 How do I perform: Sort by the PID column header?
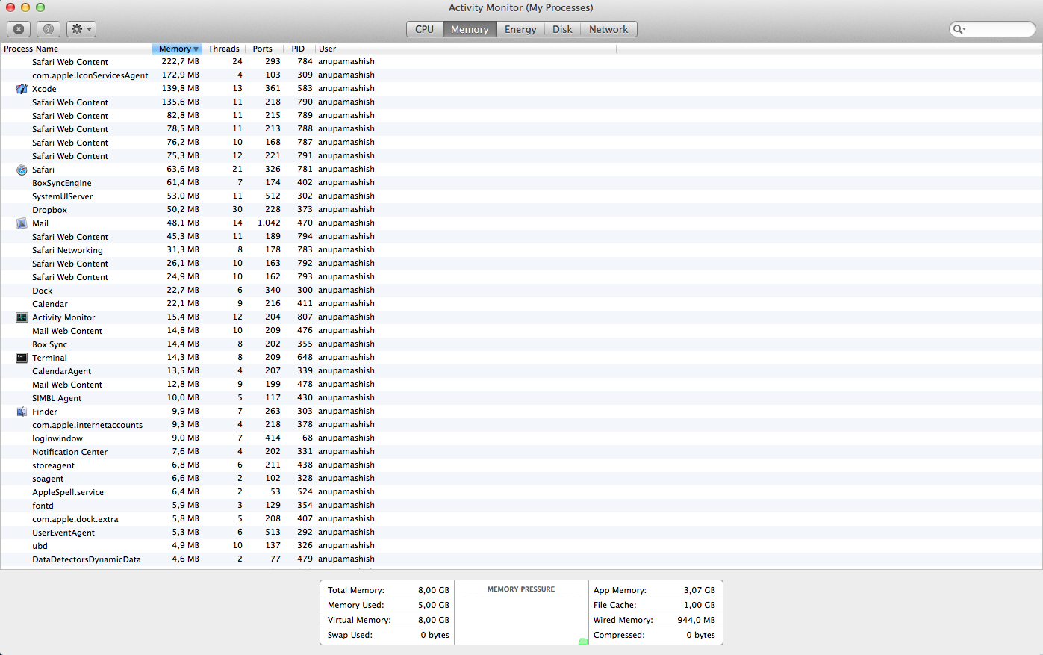tap(299, 49)
